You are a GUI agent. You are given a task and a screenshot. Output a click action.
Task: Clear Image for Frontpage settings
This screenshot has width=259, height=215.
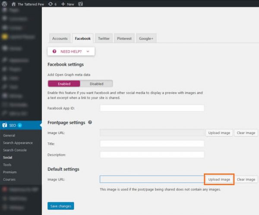(246, 133)
